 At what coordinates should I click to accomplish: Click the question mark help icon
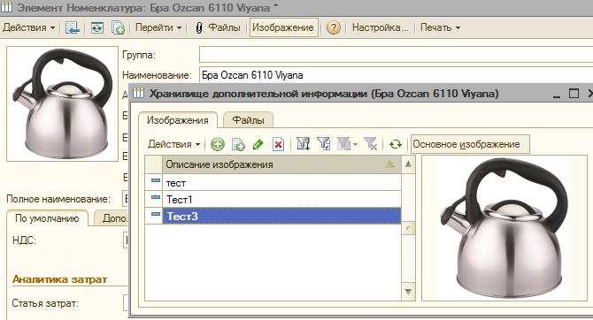pyautogui.click(x=333, y=27)
